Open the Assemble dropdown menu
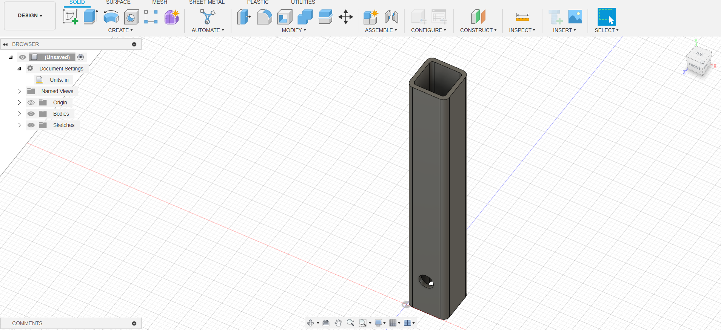The image size is (721, 330). (381, 30)
